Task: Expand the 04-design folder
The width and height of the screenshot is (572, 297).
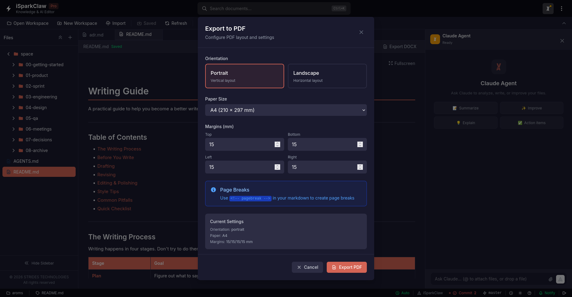Action: (13, 108)
